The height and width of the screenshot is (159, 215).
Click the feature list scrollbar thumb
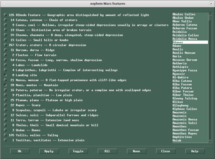click(x=210, y=18)
